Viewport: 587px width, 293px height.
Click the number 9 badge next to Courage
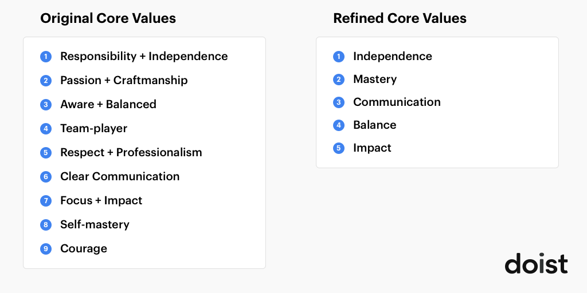pyautogui.click(x=46, y=248)
